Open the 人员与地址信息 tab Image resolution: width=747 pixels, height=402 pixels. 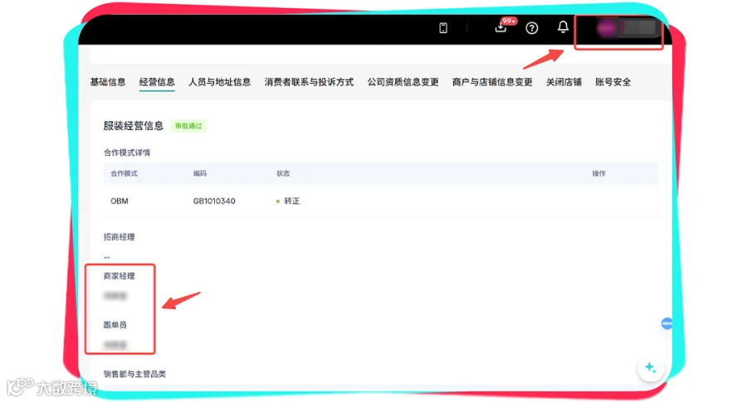tap(220, 82)
